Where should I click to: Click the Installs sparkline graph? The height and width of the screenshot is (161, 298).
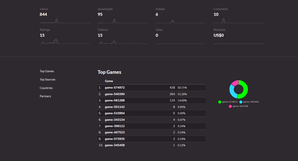180,21
